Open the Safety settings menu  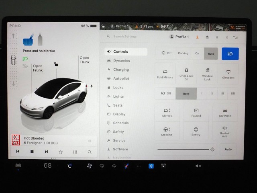(x=118, y=131)
